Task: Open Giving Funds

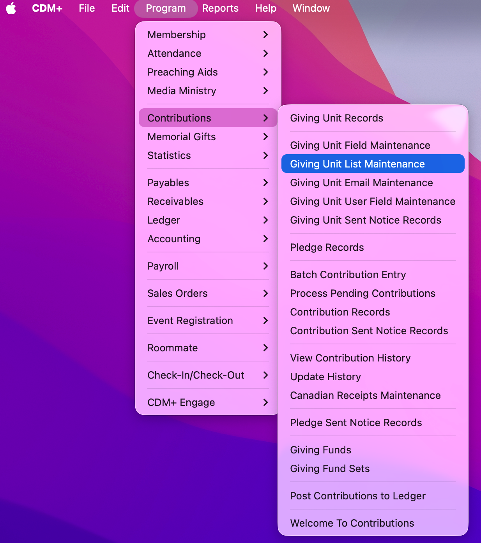Action: [373, 450]
